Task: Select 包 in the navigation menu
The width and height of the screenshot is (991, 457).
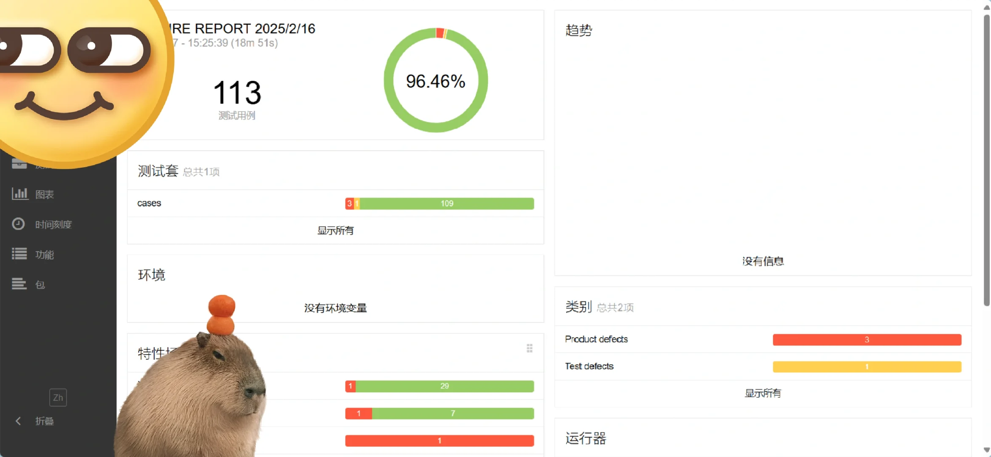Action: tap(39, 284)
